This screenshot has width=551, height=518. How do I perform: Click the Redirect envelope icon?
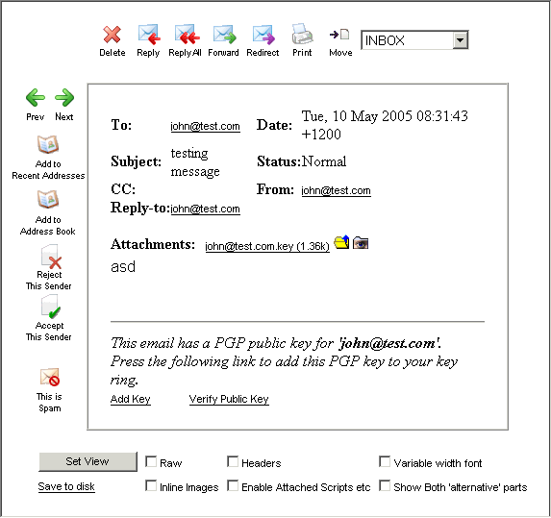(x=263, y=35)
